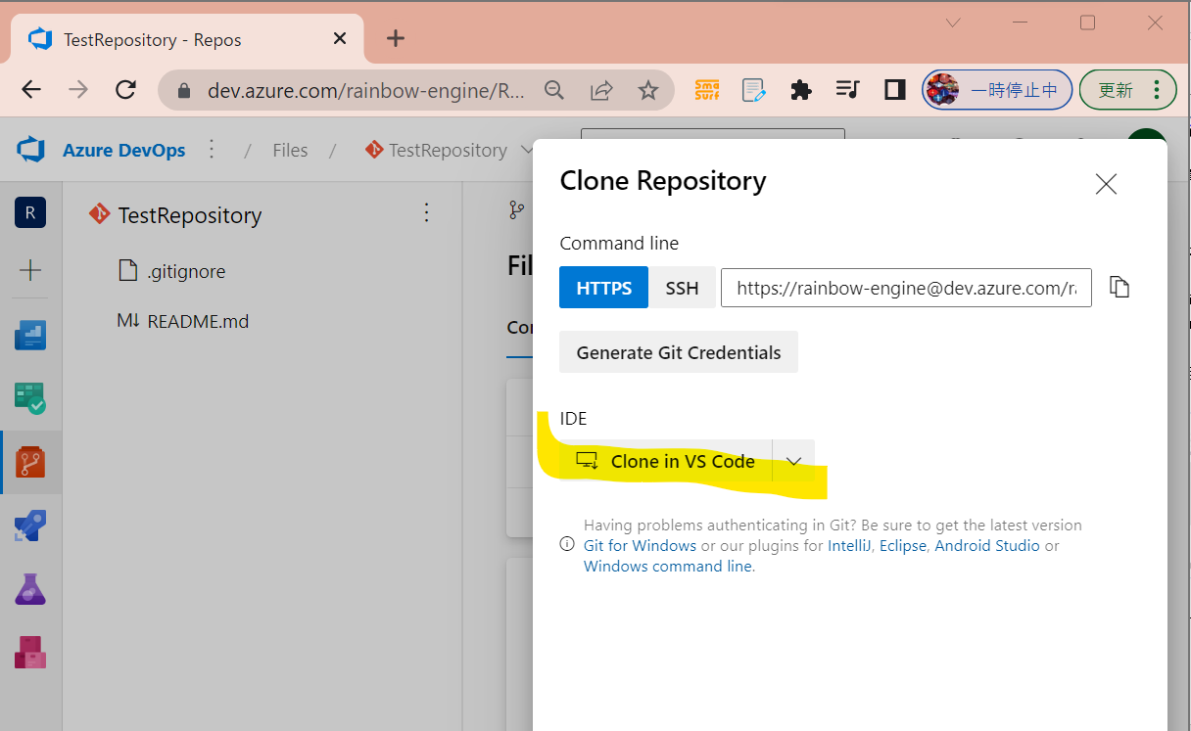Click the Azure DevOps text link
Viewport: 1191px width, 731px height.
point(124,150)
